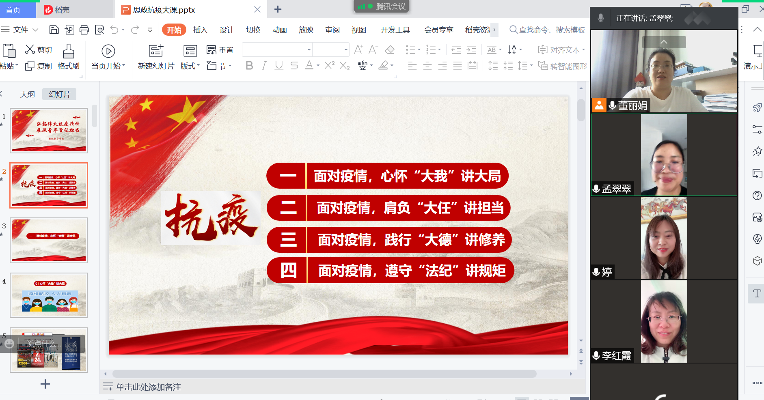Toggle Underline text formatting
The height and width of the screenshot is (400, 764).
pyautogui.click(x=279, y=66)
